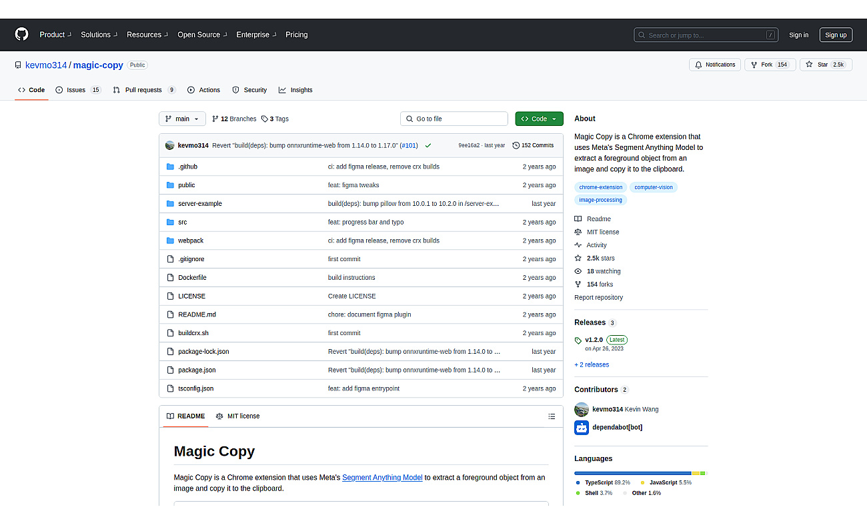
Task: Click the Shell green language dot
Action: tap(578, 493)
